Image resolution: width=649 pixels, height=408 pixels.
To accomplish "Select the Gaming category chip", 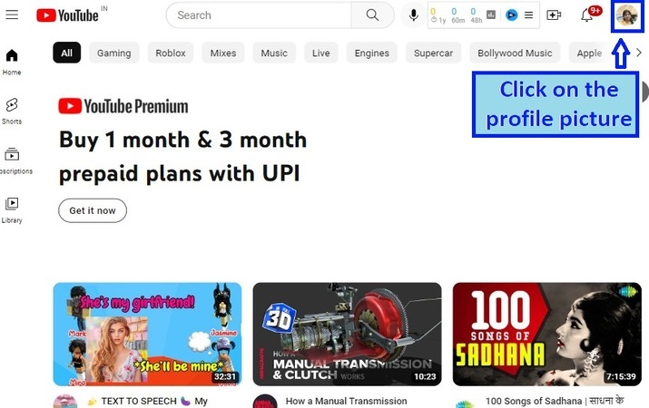I will click(x=113, y=53).
